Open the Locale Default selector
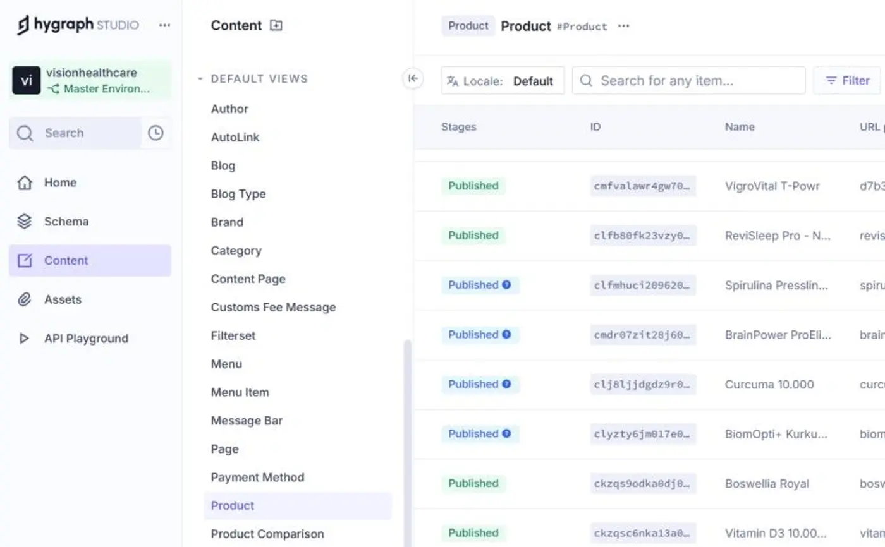 (x=503, y=81)
